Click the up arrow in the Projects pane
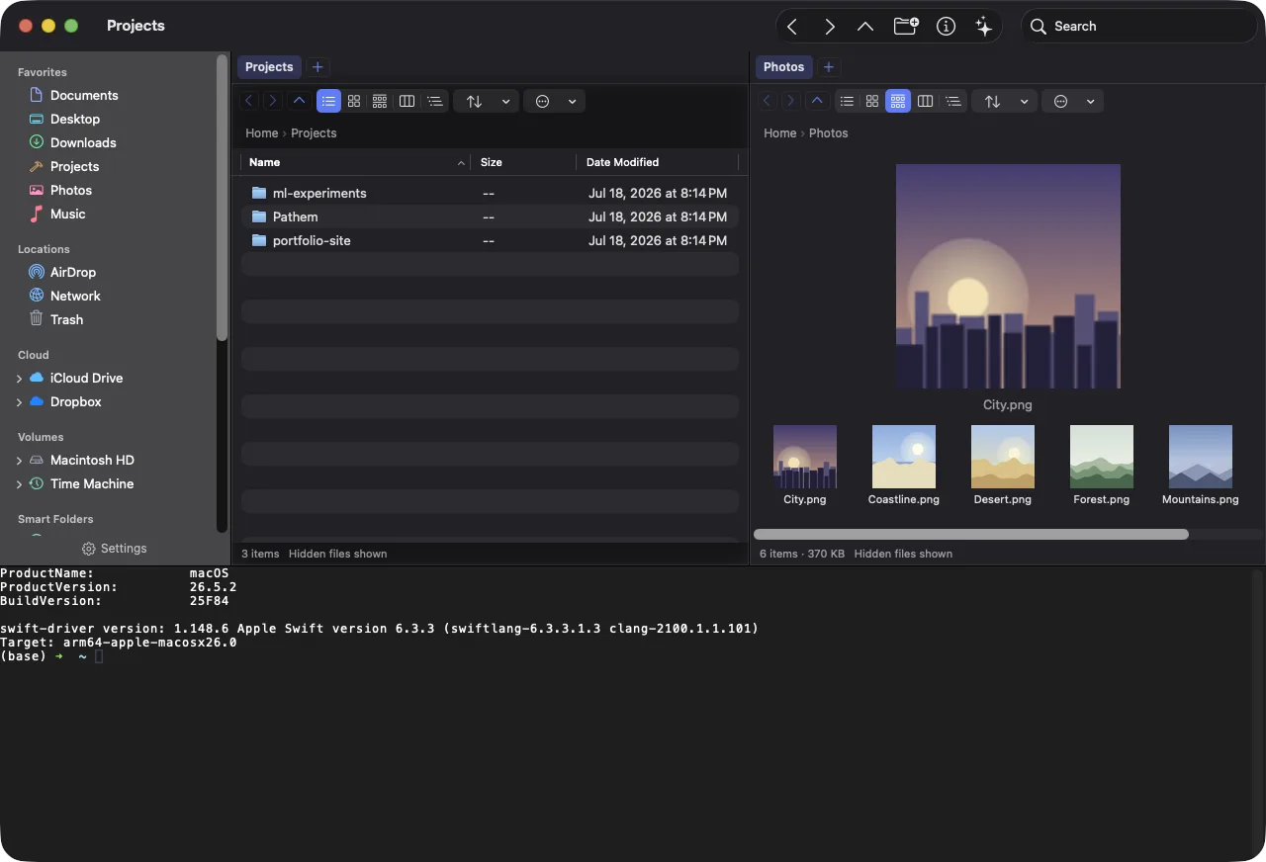The width and height of the screenshot is (1266, 862). pos(299,101)
